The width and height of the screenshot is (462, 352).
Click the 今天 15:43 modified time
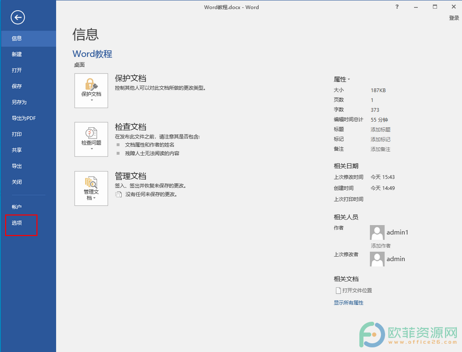pos(382,177)
